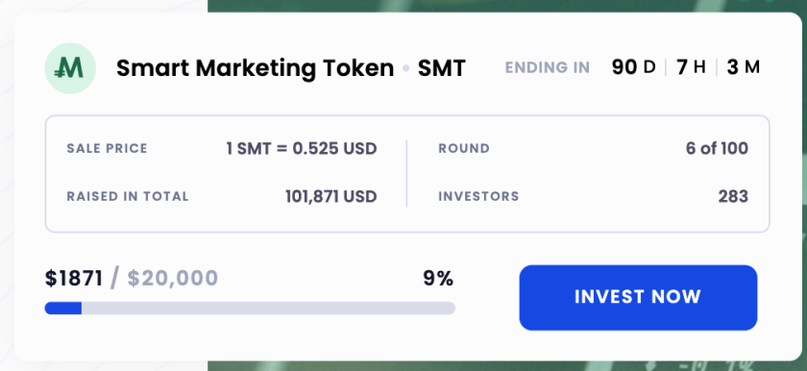Click the 7 H hours countdown

point(691,67)
